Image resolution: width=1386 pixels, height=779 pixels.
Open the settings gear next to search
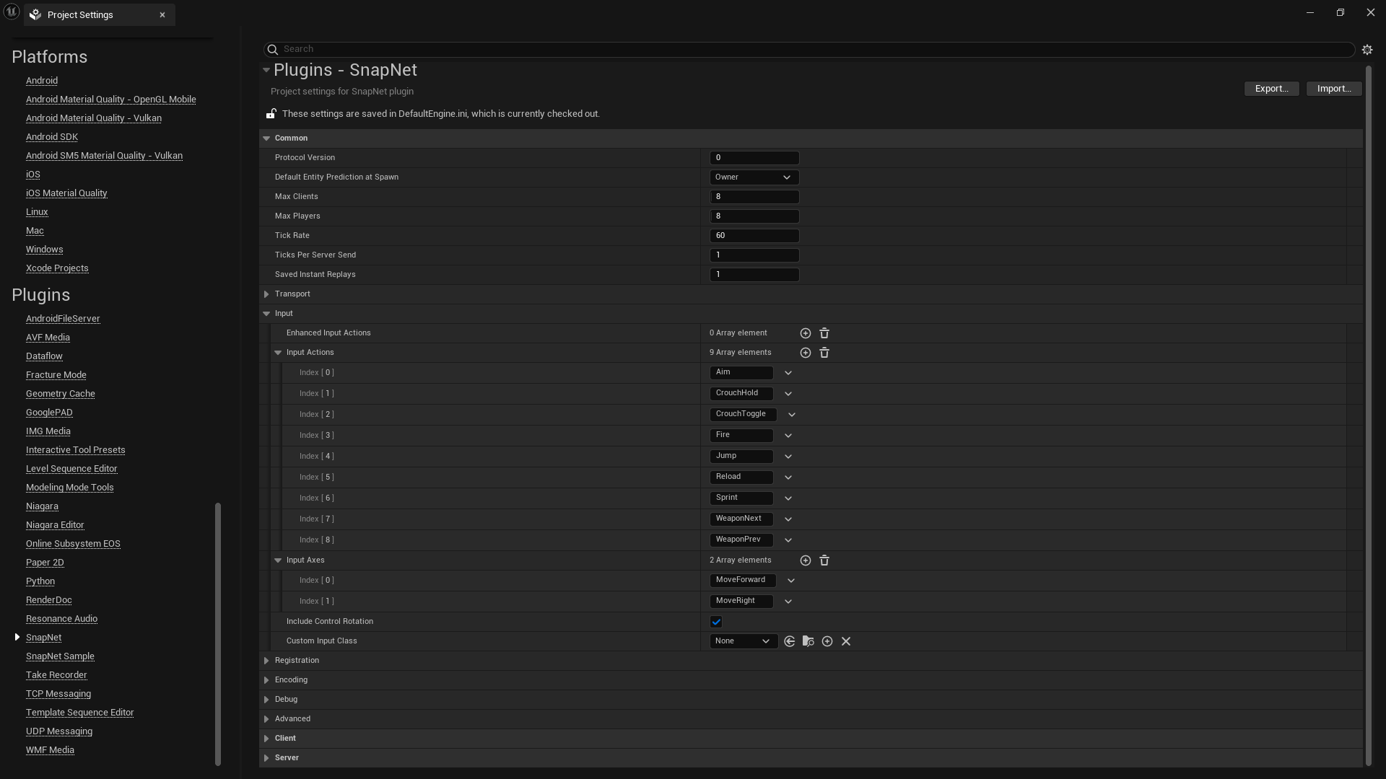click(x=1367, y=50)
